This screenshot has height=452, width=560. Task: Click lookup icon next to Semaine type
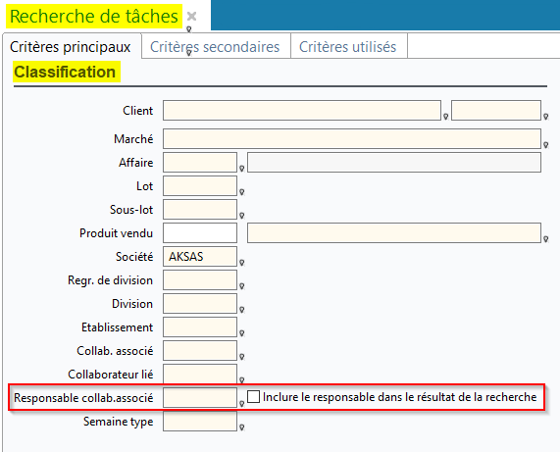pyautogui.click(x=242, y=427)
